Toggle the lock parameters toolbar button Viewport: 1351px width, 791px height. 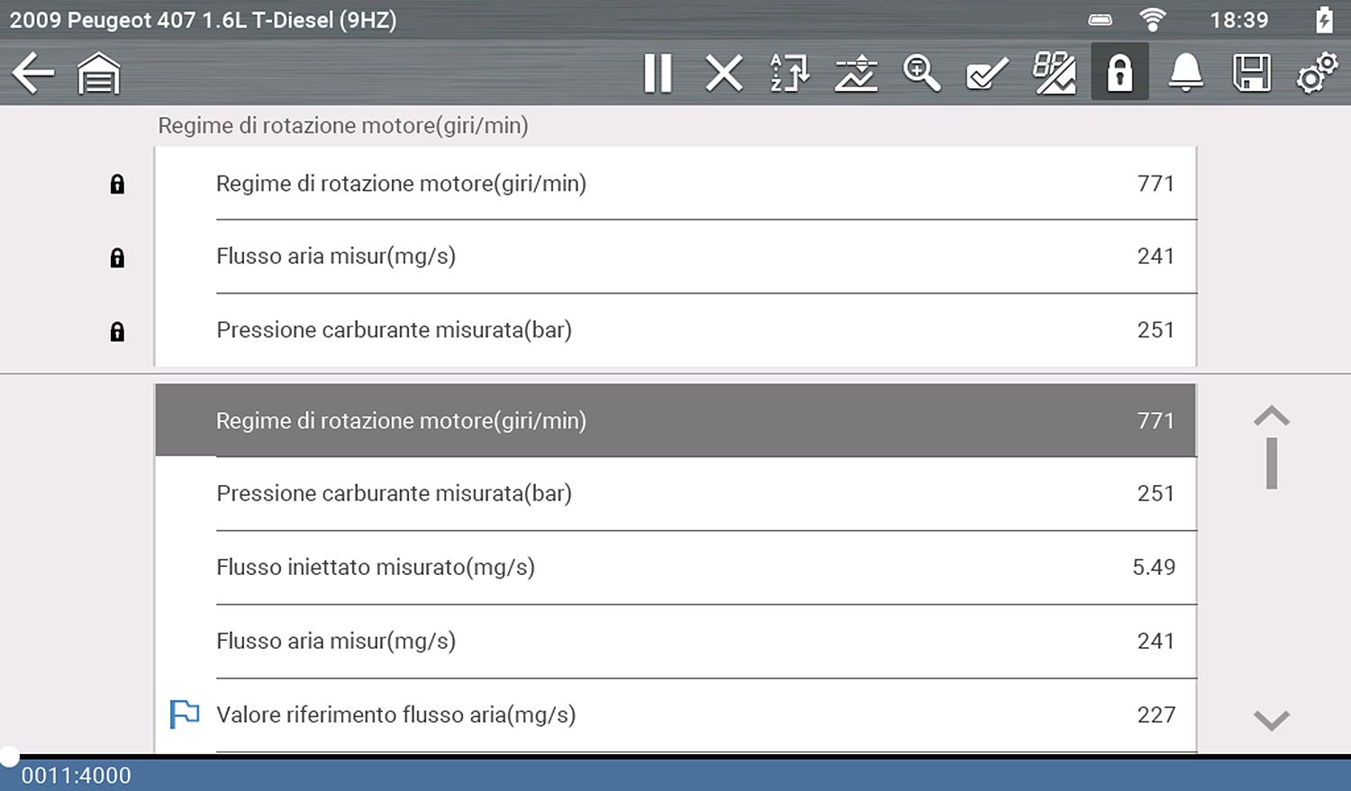point(1120,73)
